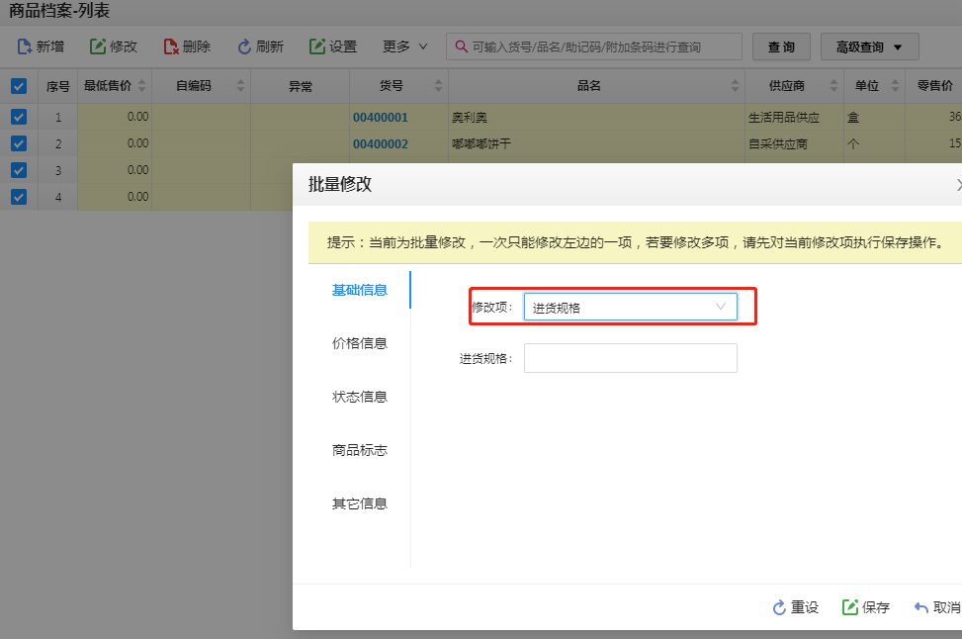Click the 取消 cancel arrow icon

click(920, 607)
